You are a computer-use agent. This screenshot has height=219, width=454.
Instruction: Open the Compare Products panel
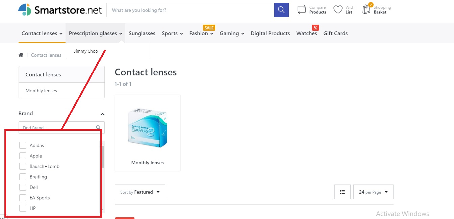[x=311, y=9]
